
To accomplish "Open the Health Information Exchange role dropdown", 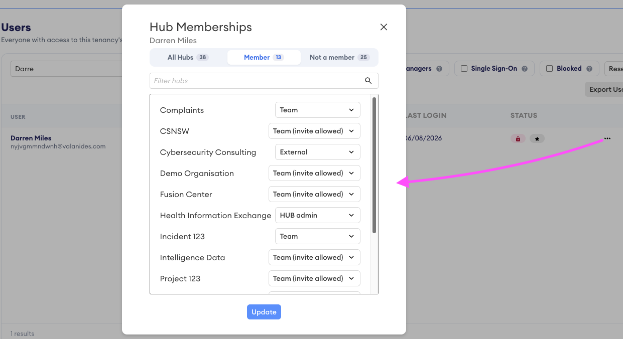I will tap(318, 215).
